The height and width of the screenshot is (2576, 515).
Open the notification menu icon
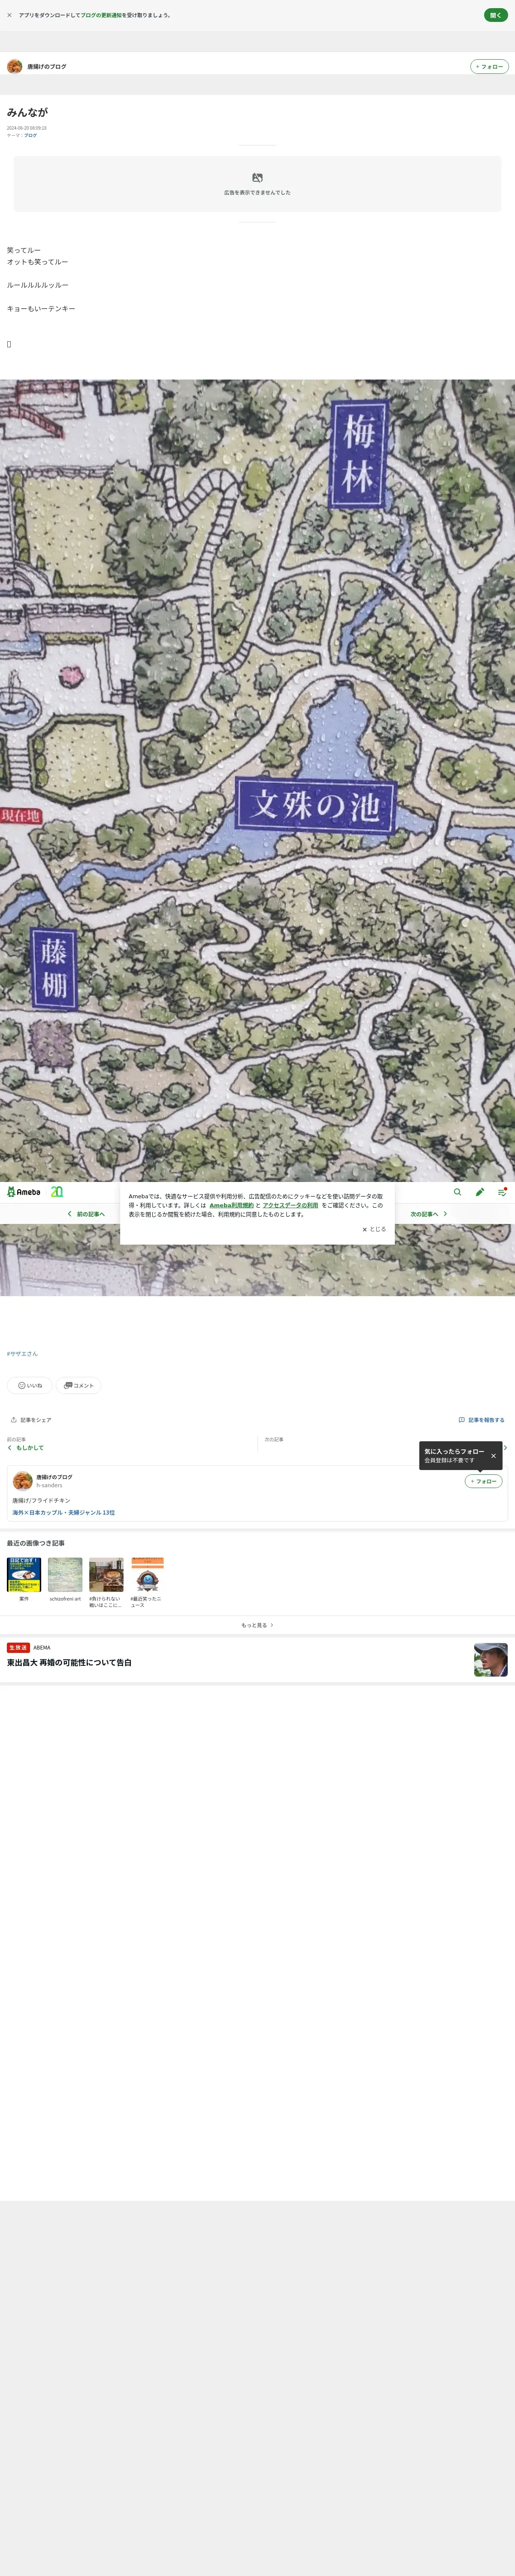coord(502,1192)
